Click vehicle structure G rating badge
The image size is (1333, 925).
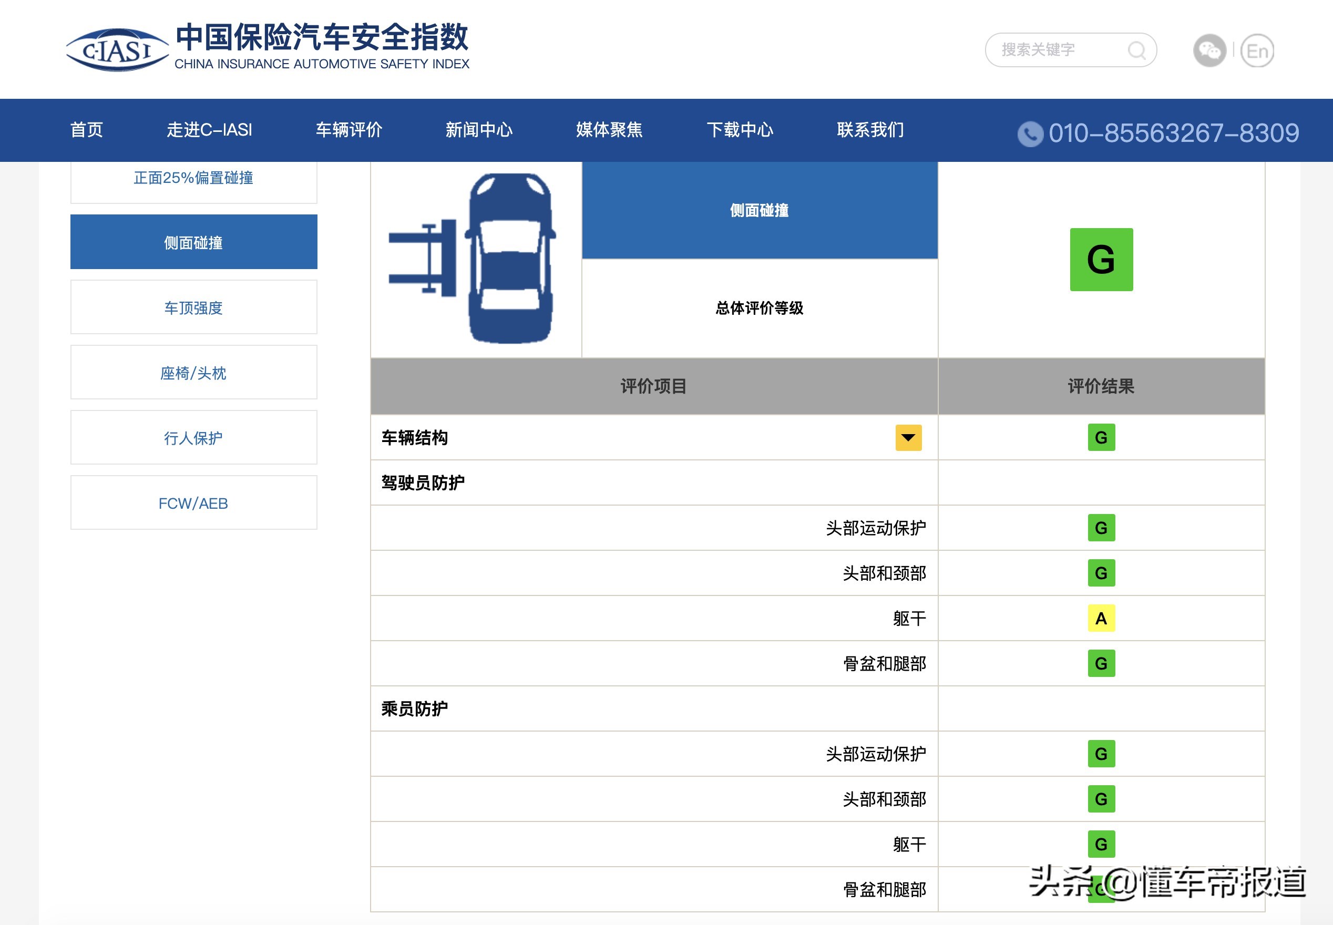click(1101, 438)
